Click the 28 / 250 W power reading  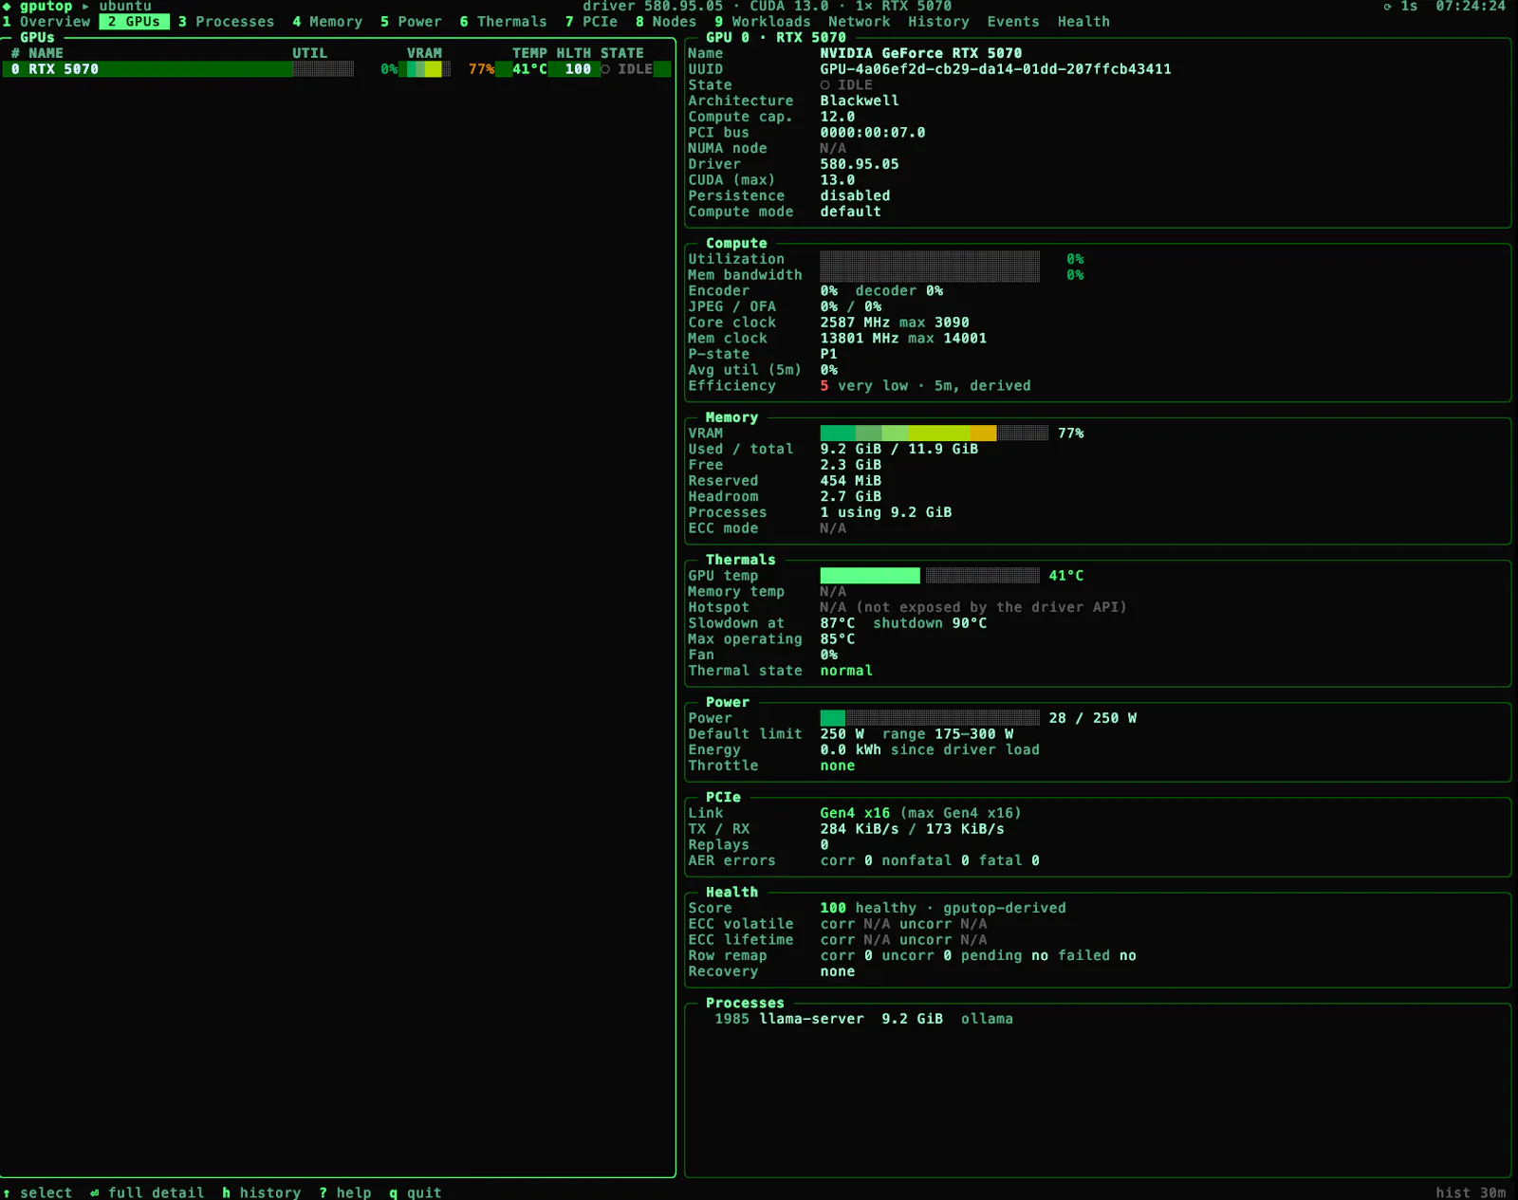(x=1093, y=718)
